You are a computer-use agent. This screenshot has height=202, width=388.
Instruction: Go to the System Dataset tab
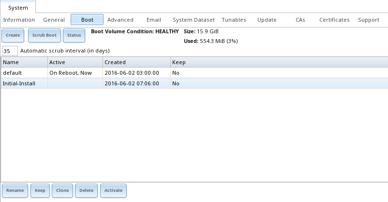(x=194, y=20)
